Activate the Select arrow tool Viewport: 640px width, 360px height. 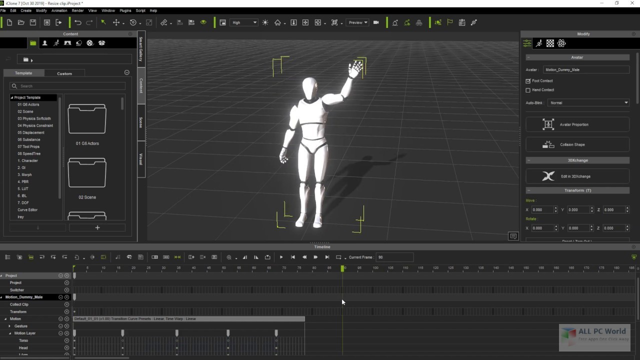[x=103, y=22]
